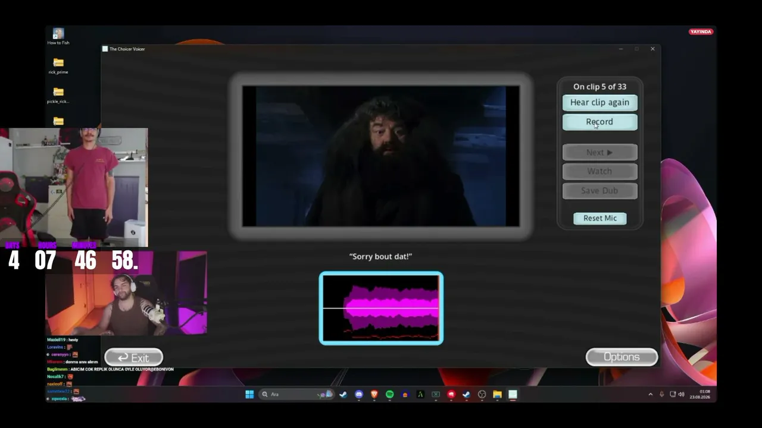Click the greyed-out Next button
This screenshot has width=762, height=428.
(599, 153)
